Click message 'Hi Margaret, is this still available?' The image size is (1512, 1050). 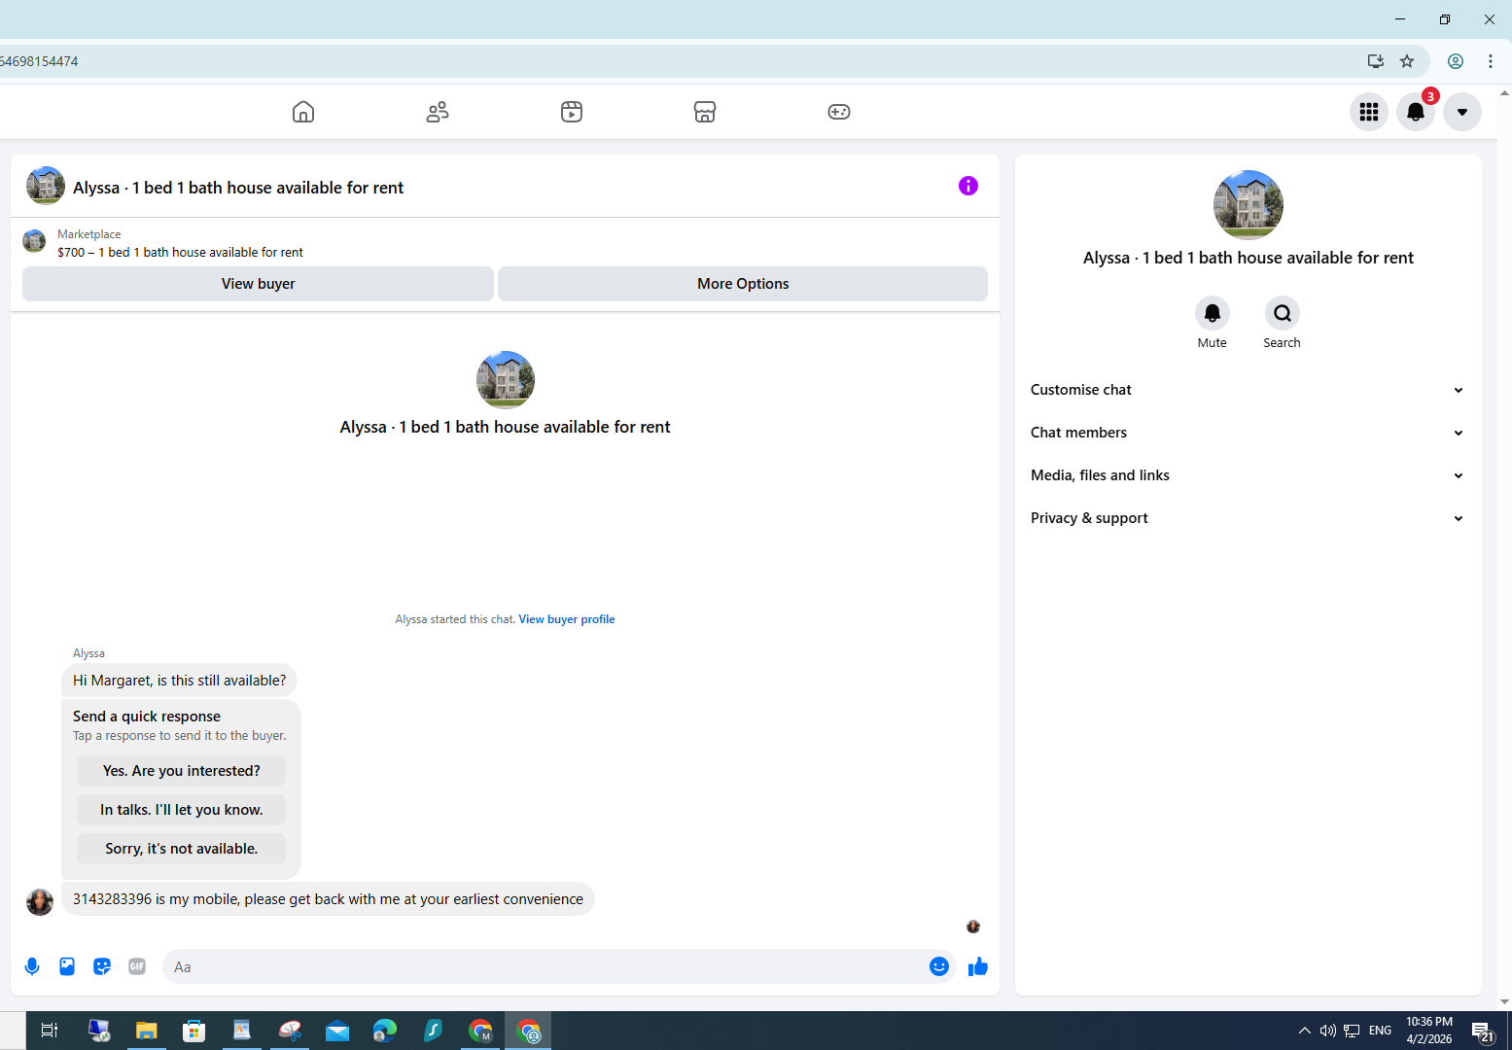180,681
